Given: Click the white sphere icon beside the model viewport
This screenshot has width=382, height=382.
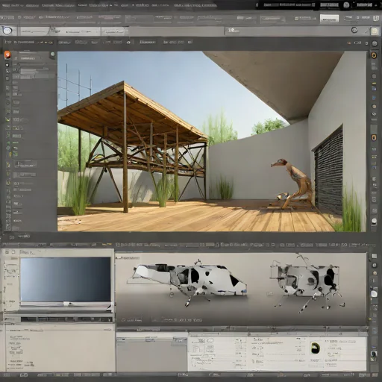Looking at the screenshot, I should pyautogui.click(x=374, y=294).
